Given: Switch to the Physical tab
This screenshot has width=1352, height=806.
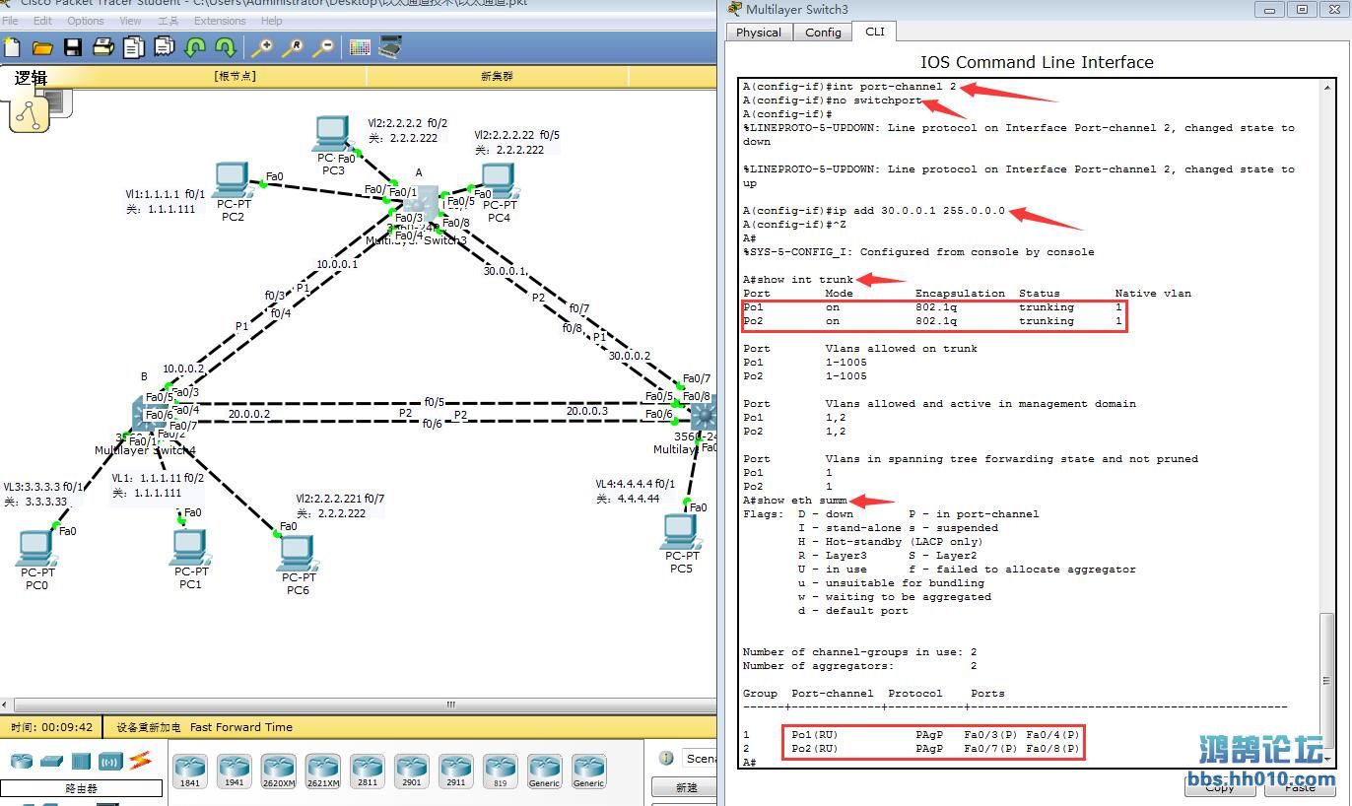Looking at the screenshot, I should coord(759,32).
